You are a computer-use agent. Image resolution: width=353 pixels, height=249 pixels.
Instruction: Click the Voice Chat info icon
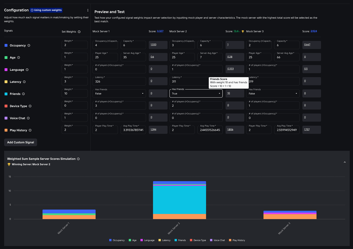tap(28, 118)
